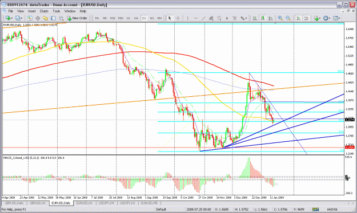Click the connection status bars indicator
Screen dimensions: 357x213
[x=315, y=210]
